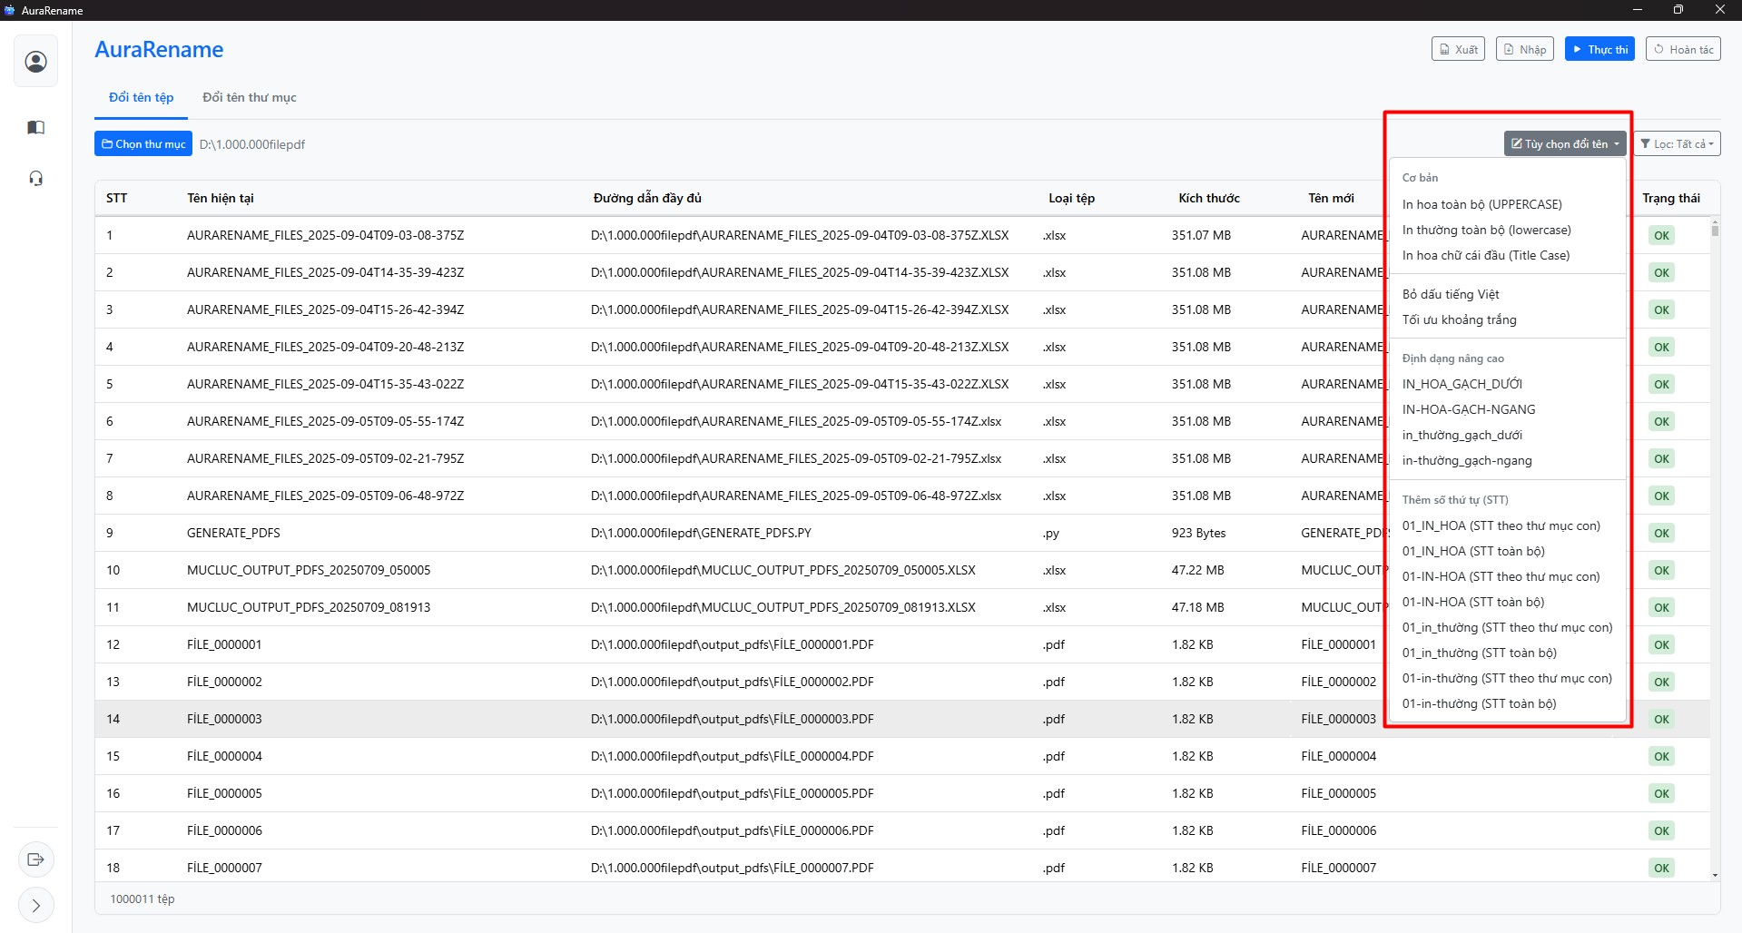This screenshot has width=1742, height=933.
Task: Open the Lọc: Tất cả filter dropdown
Action: (1677, 144)
